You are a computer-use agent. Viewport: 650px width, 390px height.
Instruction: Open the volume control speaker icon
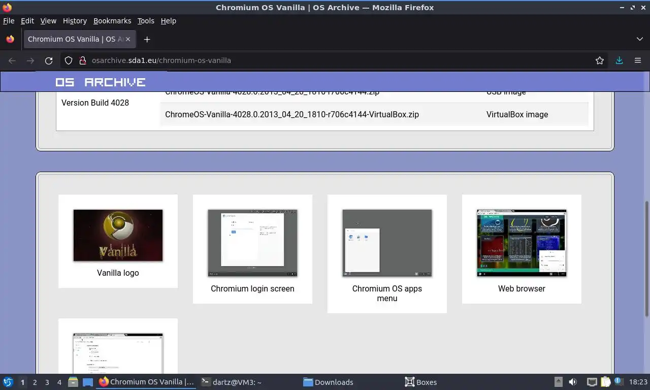[x=573, y=382]
